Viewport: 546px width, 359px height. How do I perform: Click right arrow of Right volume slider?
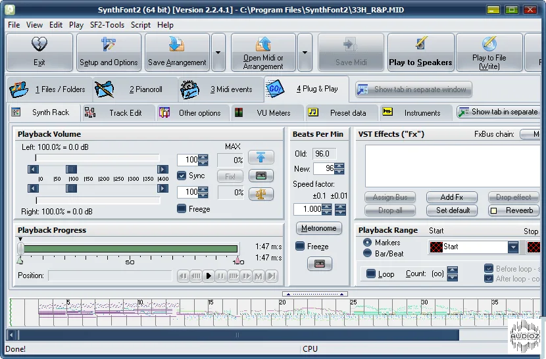point(162,189)
